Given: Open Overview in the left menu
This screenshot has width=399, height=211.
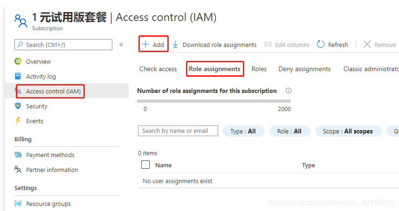Looking at the screenshot, I should pyautogui.click(x=38, y=61).
